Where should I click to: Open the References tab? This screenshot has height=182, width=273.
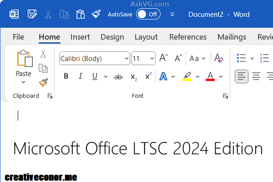pyautogui.click(x=188, y=37)
